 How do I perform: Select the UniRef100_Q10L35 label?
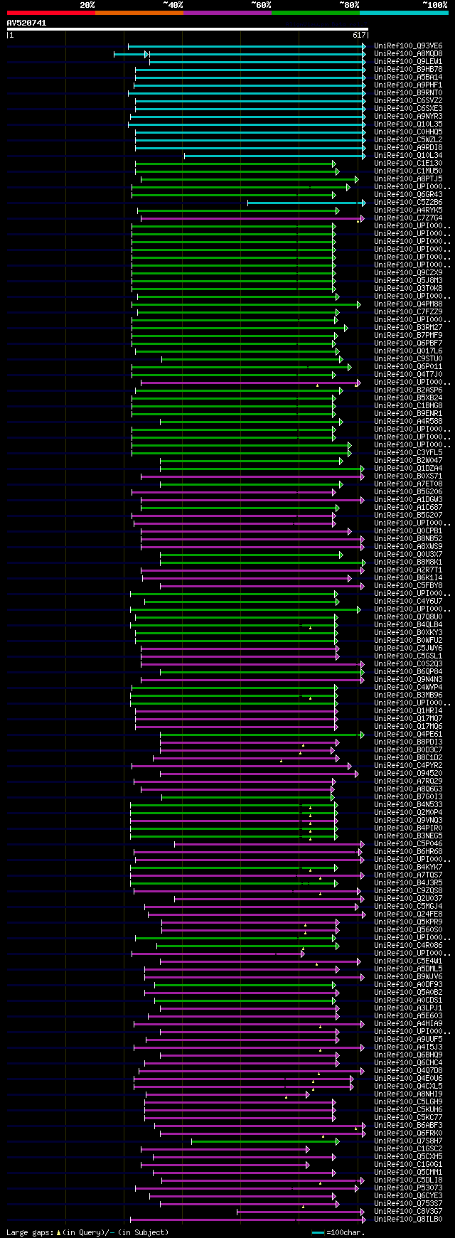[408, 124]
